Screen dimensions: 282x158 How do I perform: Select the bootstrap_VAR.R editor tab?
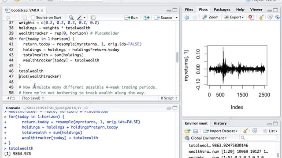pos(25,10)
